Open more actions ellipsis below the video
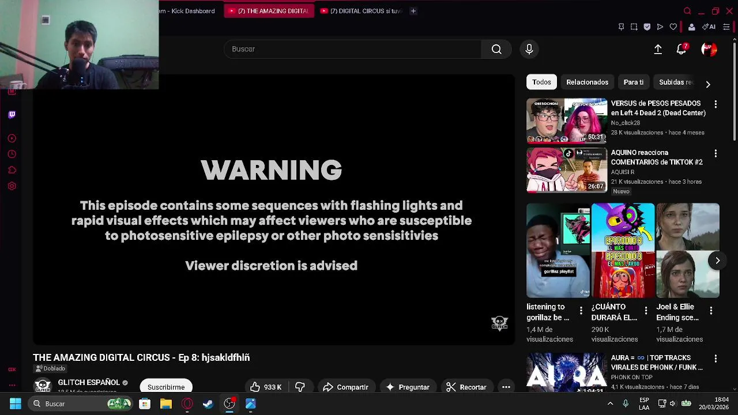The width and height of the screenshot is (738, 415). (x=506, y=387)
